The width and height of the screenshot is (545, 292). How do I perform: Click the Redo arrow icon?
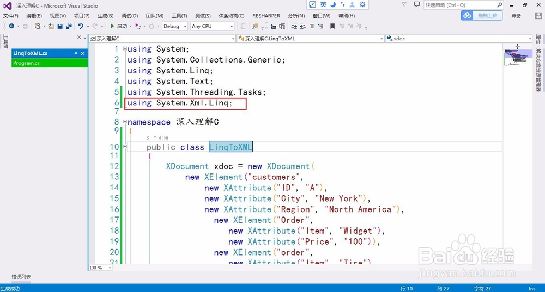(94, 26)
